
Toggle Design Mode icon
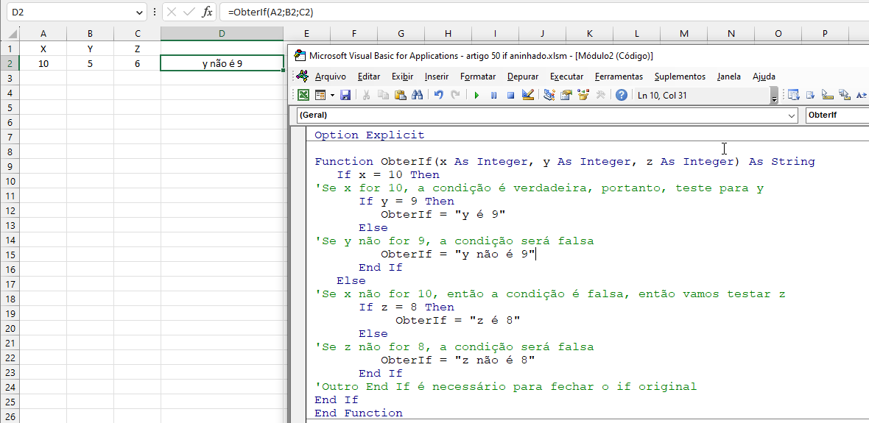tap(528, 95)
